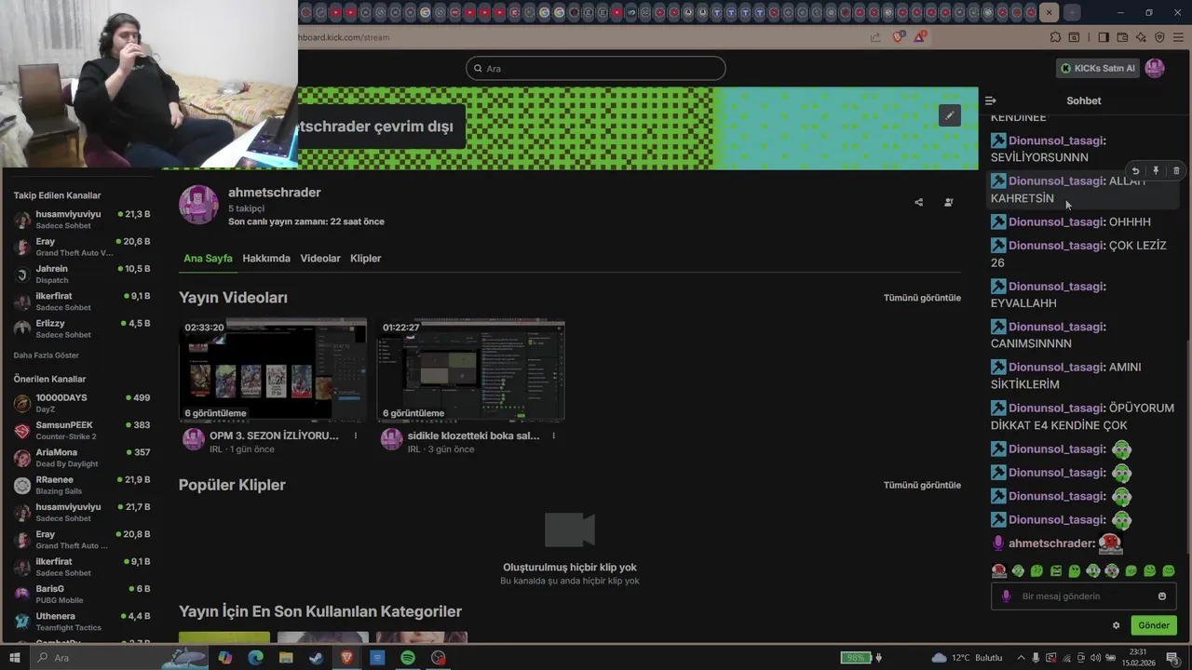Select the Ana Sayfa tab
Image resolution: width=1192 pixels, height=670 pixels.
click(208, 258)
